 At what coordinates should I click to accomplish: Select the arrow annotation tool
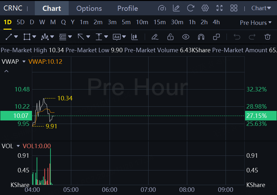click(81, 37)
